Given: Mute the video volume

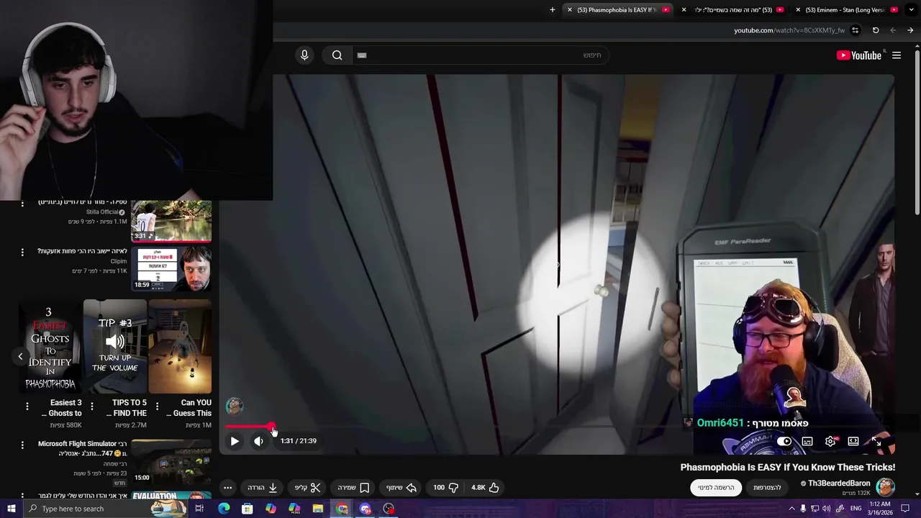Looking at the screenshot, I should pyautogui.click(x=258, y=441).
